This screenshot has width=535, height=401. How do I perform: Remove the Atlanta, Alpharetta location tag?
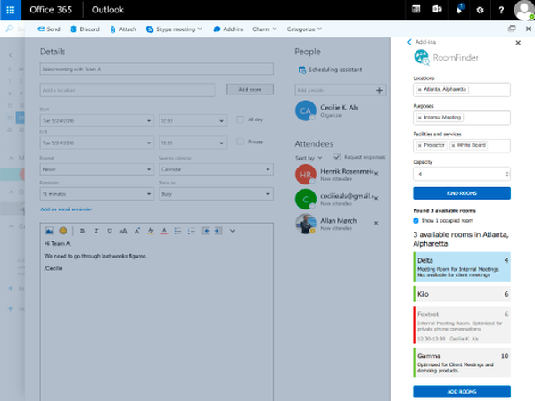tap(420, 89)
